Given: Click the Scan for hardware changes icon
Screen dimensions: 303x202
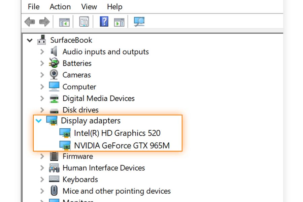Looking at the screenshot, I should (139, 22).
